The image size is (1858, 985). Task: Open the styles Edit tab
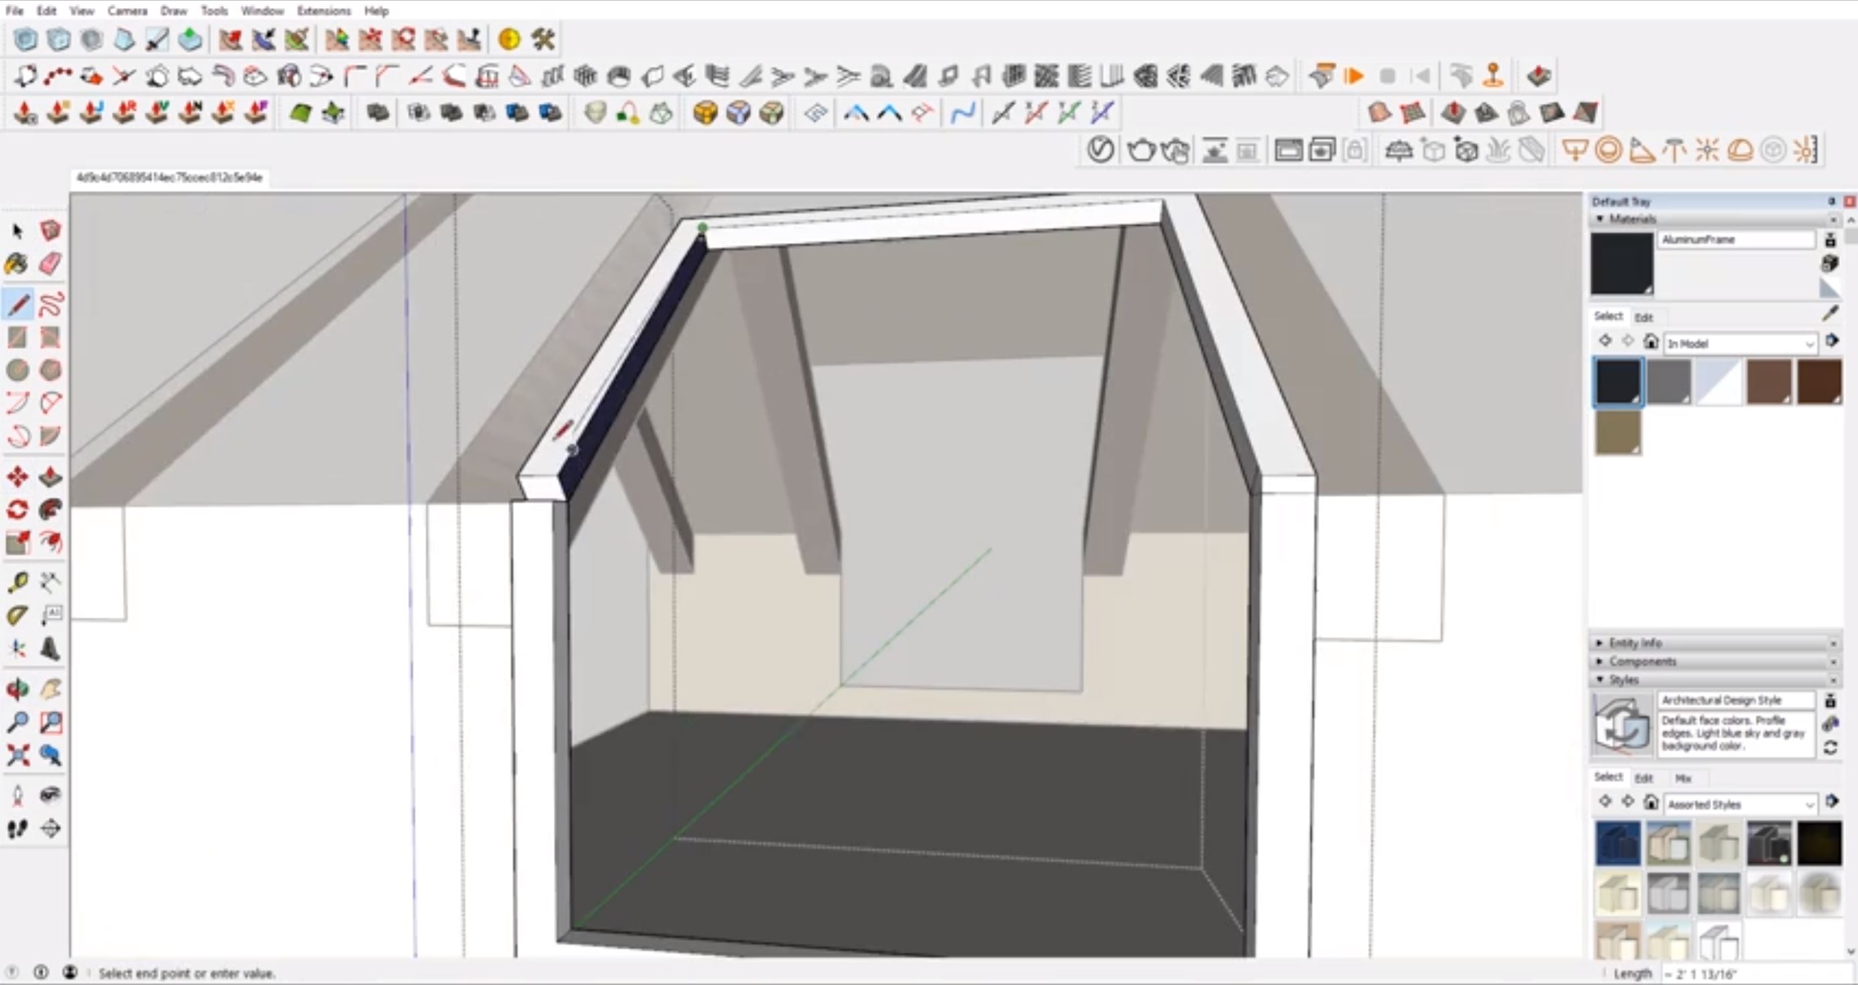(x=1644, y=778)
